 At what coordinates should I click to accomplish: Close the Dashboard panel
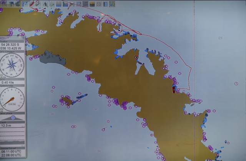[23, 38]
